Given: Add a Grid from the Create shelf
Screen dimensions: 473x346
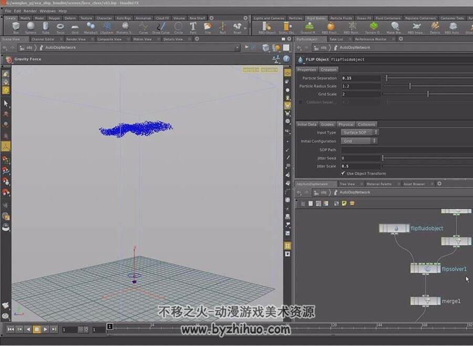Looking at the screenshot, I should (75, 28).
